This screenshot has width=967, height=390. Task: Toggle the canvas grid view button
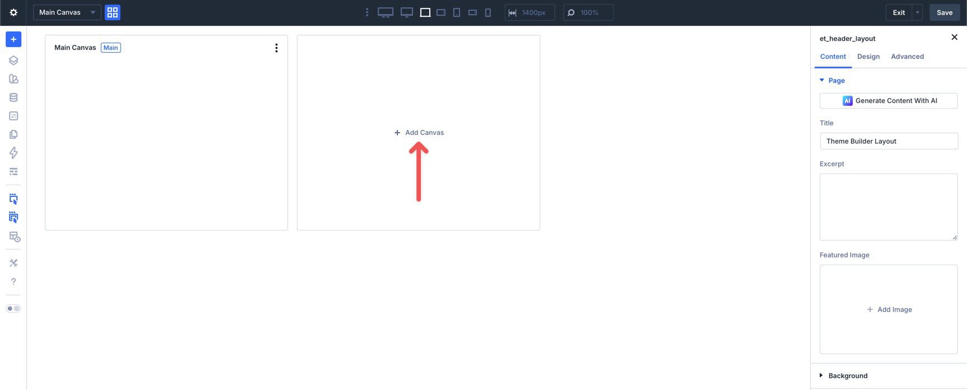coord(112,12)
